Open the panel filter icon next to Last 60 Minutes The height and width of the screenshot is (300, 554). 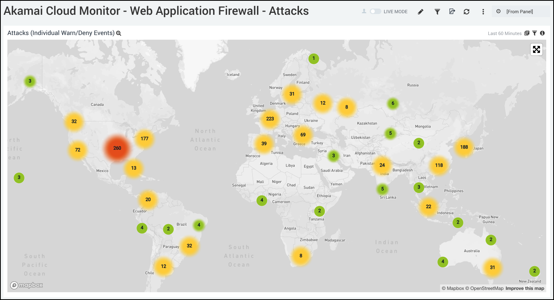click(x=534, y=33)
